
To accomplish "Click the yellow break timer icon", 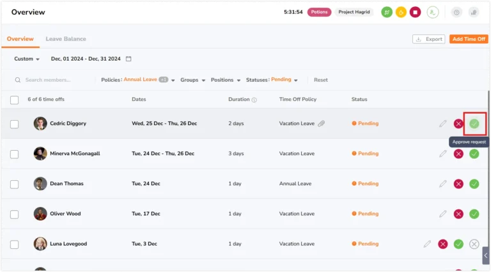I will [x=401, y=12].
